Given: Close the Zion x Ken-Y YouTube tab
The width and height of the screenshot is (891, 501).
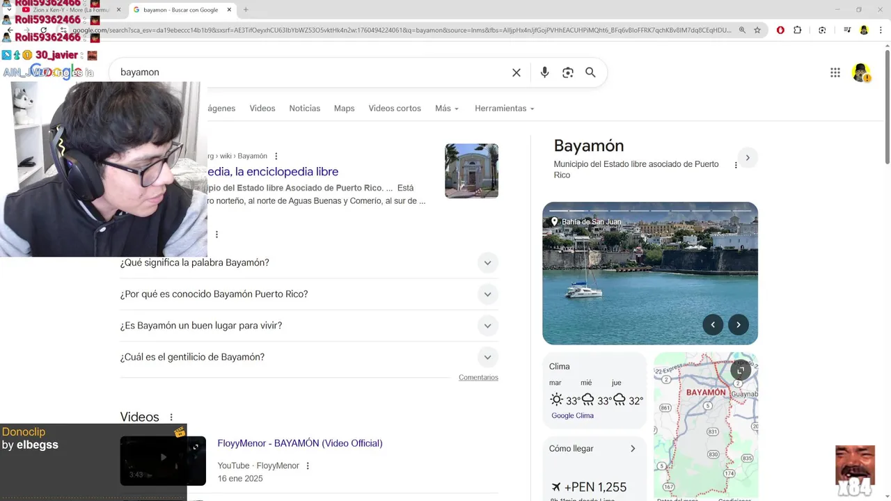Looking at the screenshot, I should coord(118,10).
